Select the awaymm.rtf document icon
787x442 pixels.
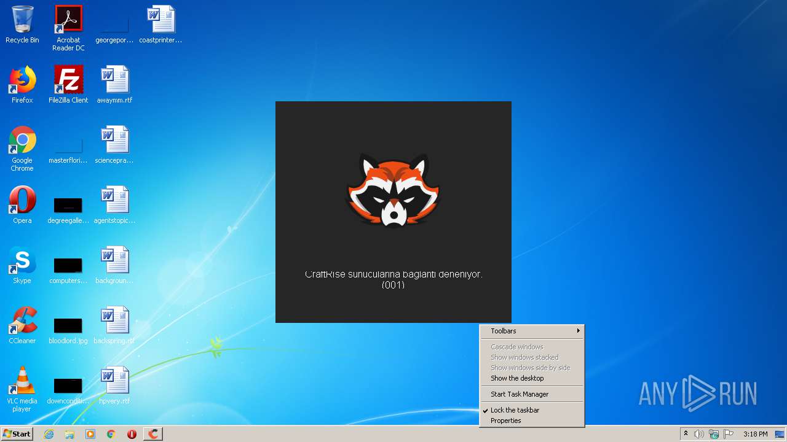[x=114, y=85]
